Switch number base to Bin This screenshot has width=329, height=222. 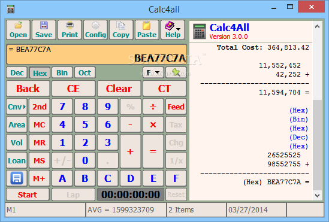[62, 72]
